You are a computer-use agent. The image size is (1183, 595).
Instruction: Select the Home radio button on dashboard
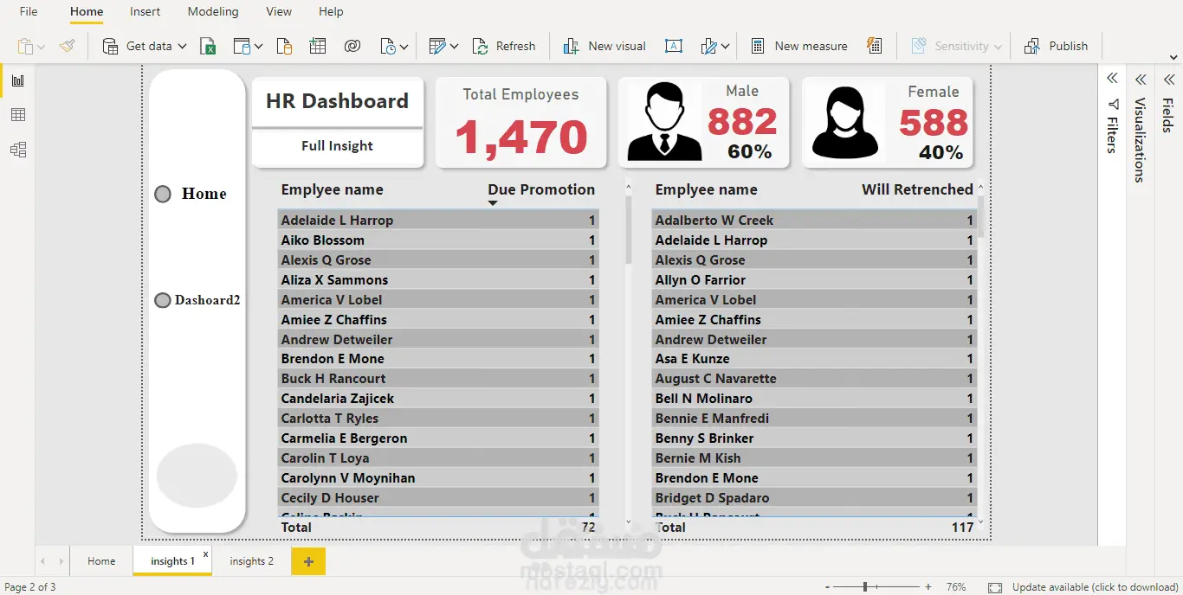coord(163,194)
